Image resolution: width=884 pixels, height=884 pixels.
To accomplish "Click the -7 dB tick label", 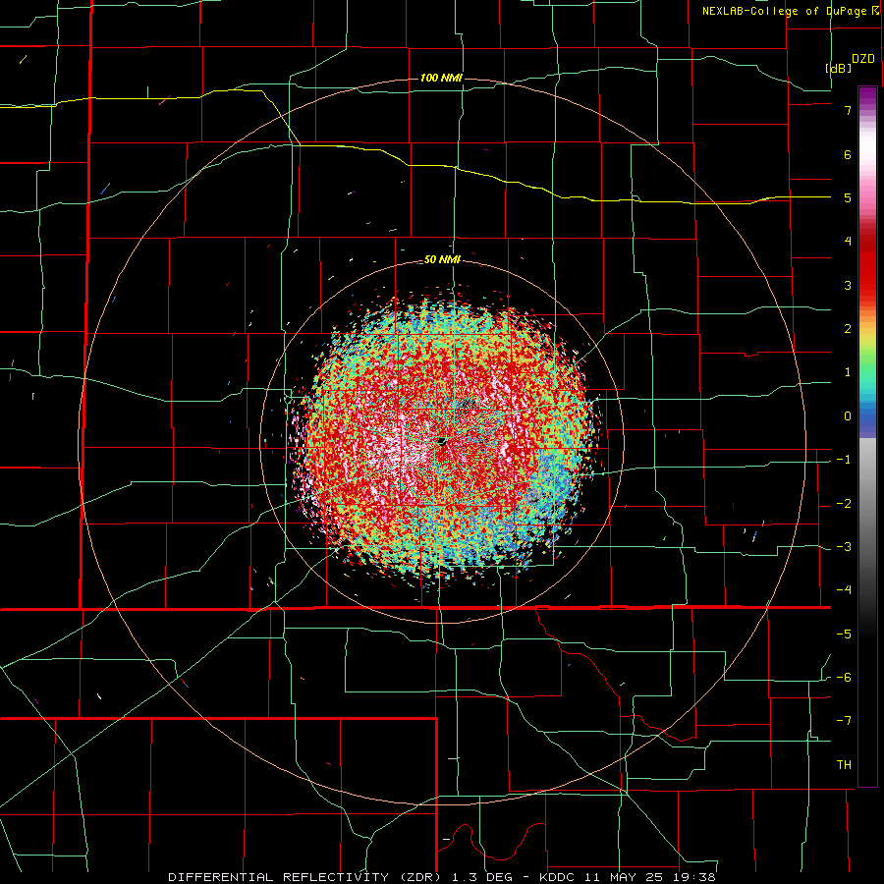I will pyautogui.click(x=844, y=721).
